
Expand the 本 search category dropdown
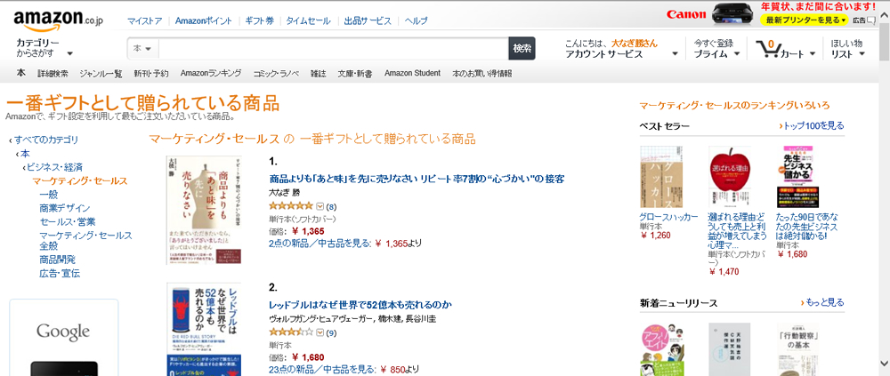click(x=142, y=49)
